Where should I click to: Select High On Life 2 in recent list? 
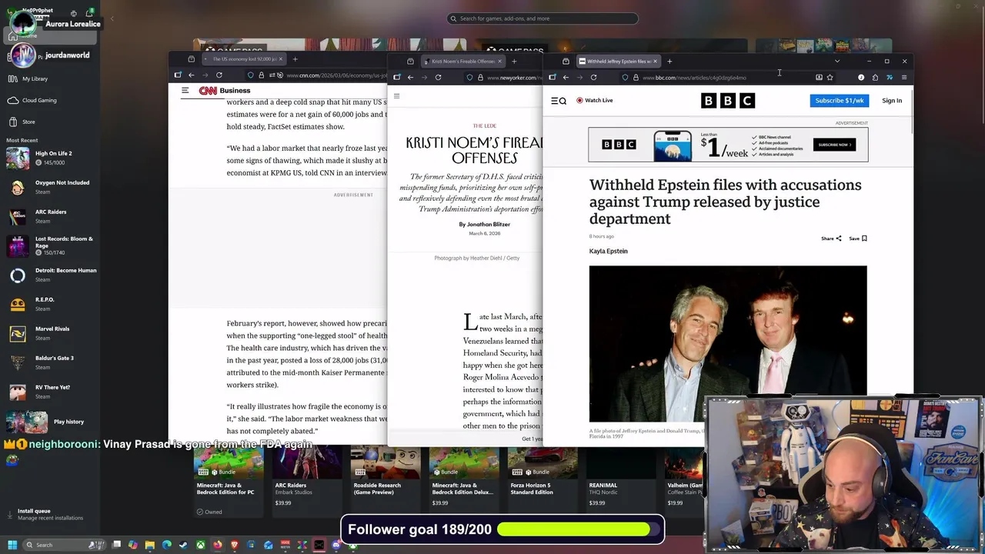51,158
